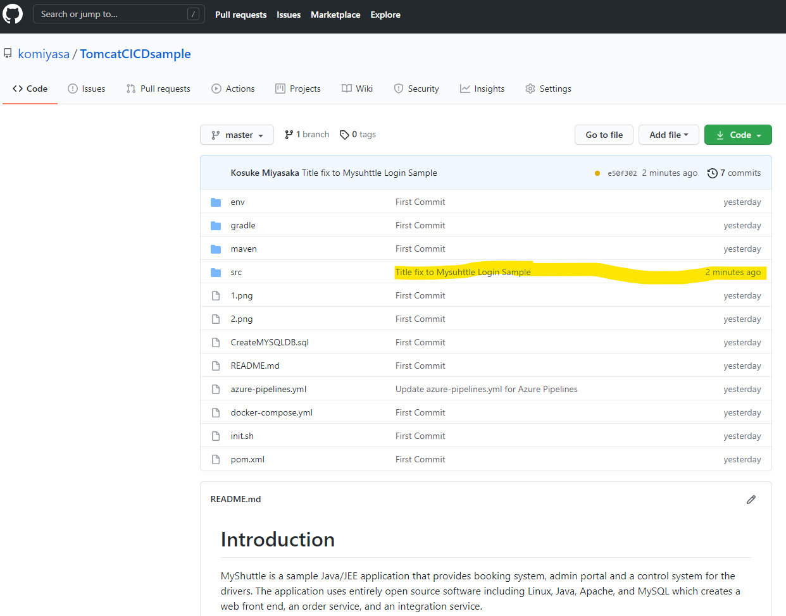Viewport: 786px width, 616px height.
Task: Open the Add file dropdown
Action: (668, 135)
